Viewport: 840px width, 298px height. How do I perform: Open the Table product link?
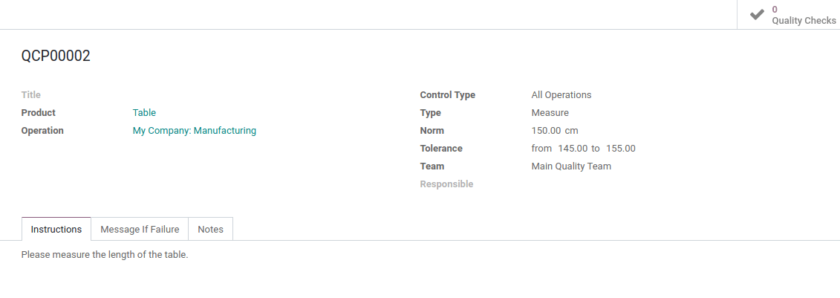tap(144, 112)
